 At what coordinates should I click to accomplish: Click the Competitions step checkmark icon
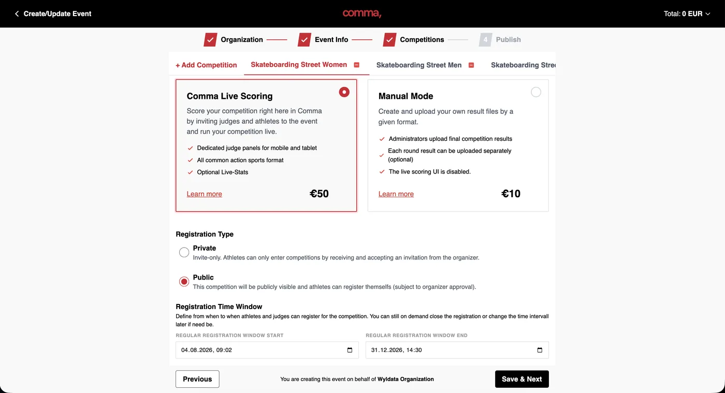tap(390, 40)
